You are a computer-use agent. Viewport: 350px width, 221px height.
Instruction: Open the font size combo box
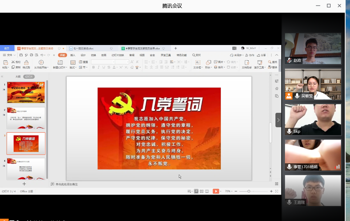coord(122,62)
